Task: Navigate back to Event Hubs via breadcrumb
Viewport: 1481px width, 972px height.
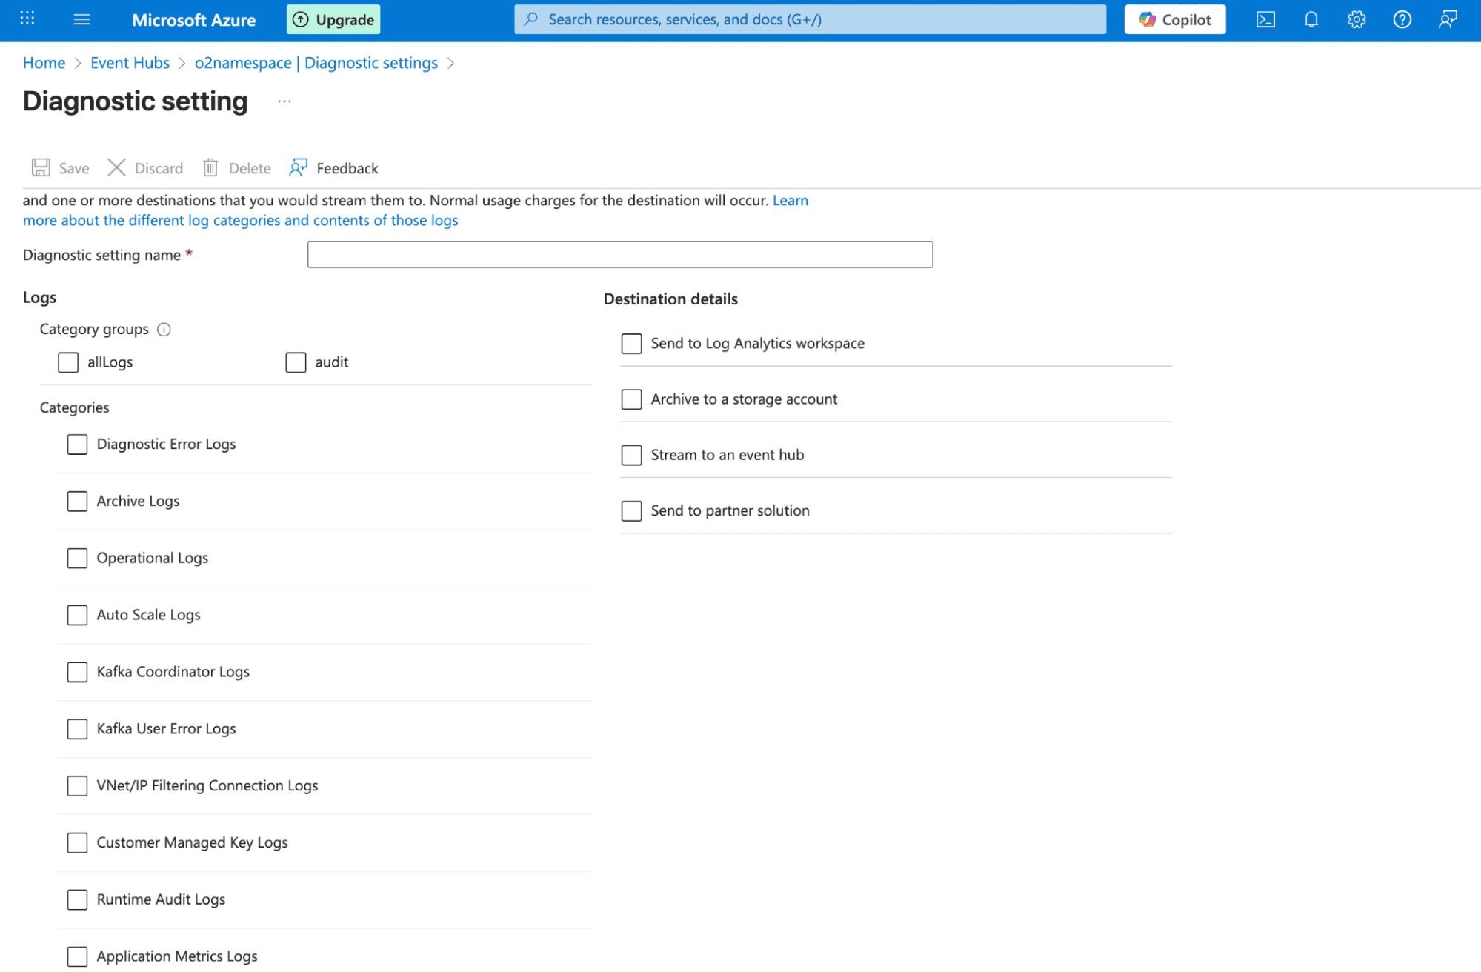Action: (130, 62)
